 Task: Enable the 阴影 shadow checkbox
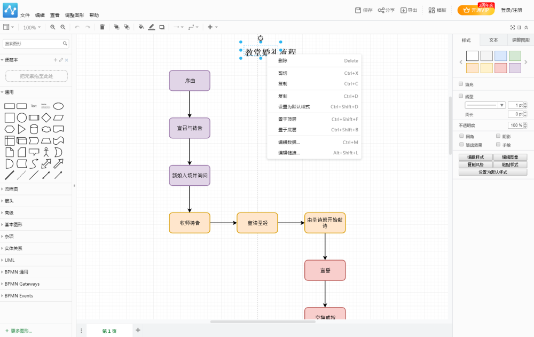click(498, 136)
